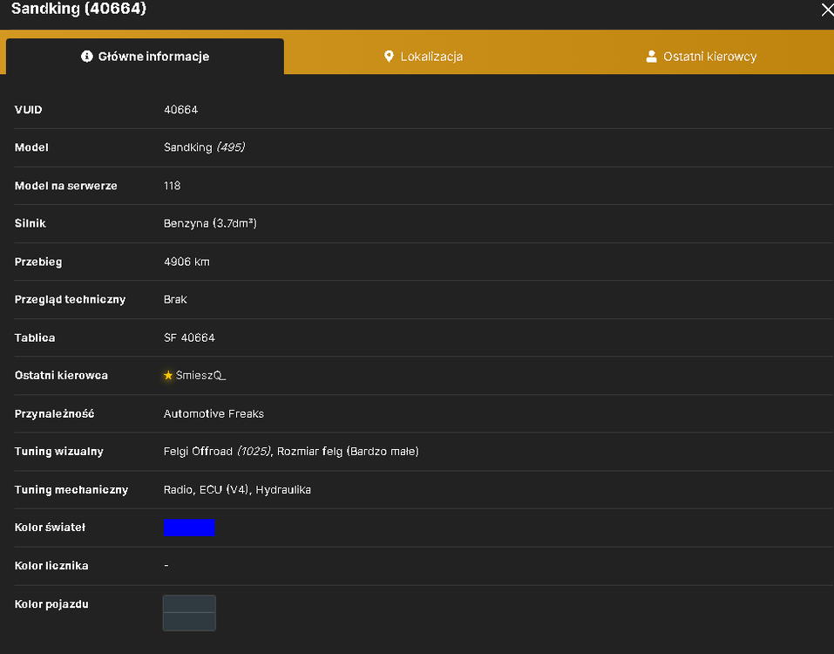
Task: Open the Ostatni kierowcy tab
Action: (701, 57)
